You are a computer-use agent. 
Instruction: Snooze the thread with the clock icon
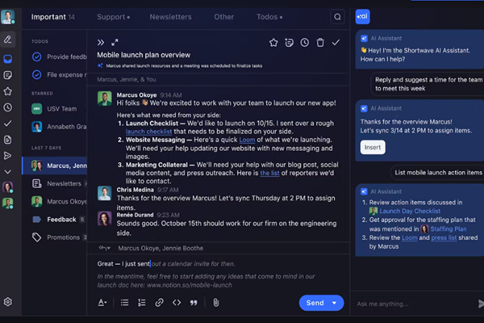point(305,43)
